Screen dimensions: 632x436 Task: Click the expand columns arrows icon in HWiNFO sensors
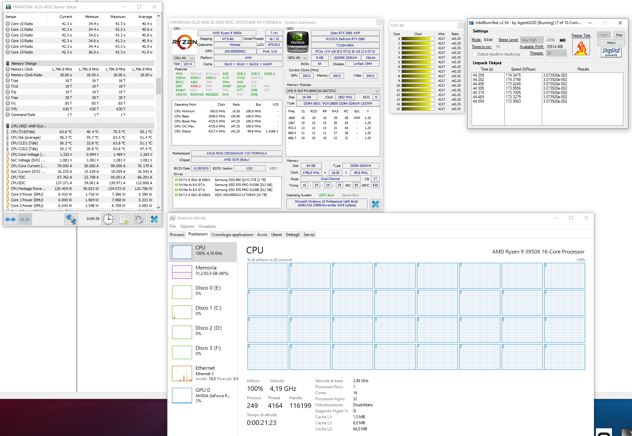[x=10, y=219]
